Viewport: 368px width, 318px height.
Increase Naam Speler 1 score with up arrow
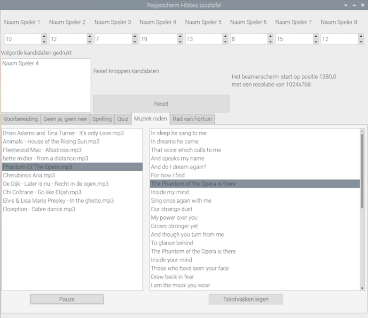44,36
